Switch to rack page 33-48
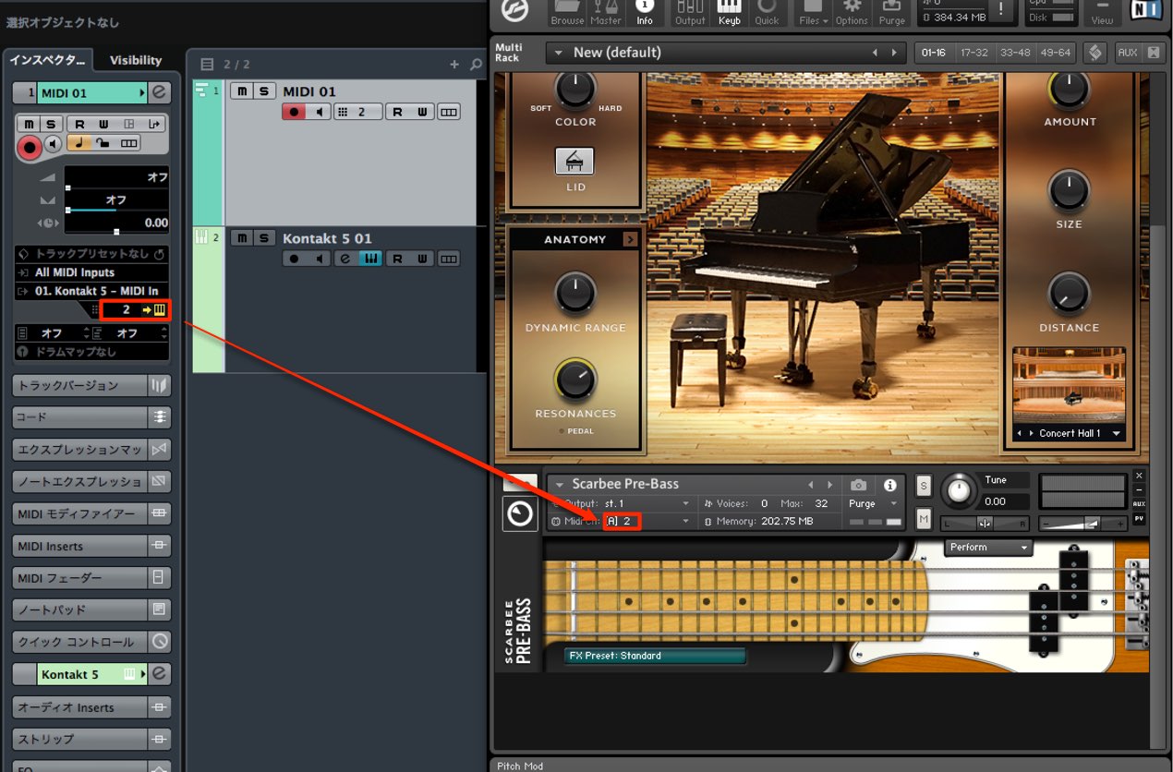The image size is (1173, 772). pyautogui.click(x=1014, y=53)
